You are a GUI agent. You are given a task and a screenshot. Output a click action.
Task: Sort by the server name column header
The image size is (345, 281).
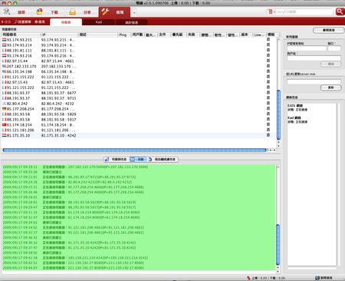[x=21, y=35]
